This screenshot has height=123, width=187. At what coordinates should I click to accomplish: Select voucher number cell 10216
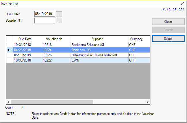point(56,45)
